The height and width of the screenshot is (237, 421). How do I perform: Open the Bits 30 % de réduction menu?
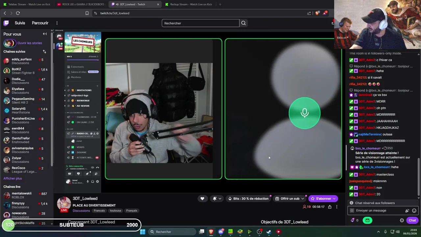tap(248, 198)
